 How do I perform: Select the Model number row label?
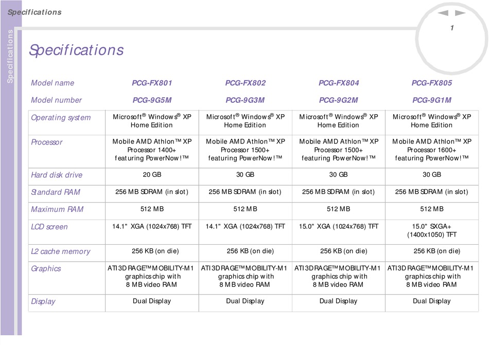click(x=57, y=100)
